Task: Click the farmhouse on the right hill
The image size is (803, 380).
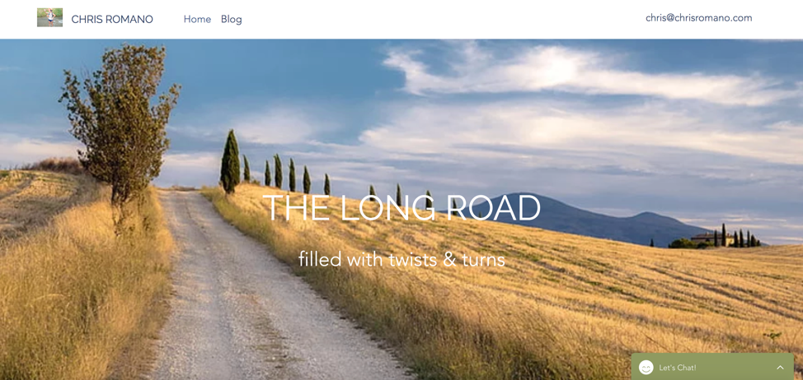Action: tap(704, 239)
